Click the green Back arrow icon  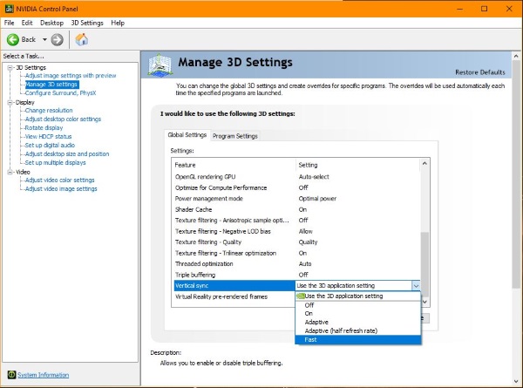coord(13,40)
